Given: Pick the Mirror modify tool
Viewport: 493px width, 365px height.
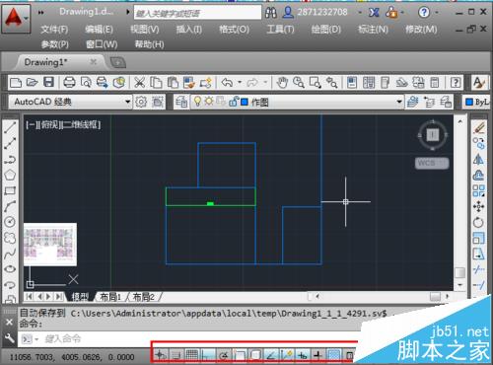Looking at the screenshot, I should [479, 159].
